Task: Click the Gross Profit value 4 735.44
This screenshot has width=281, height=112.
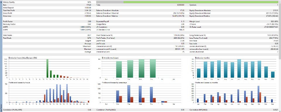Action: click(x=88, y=13)
